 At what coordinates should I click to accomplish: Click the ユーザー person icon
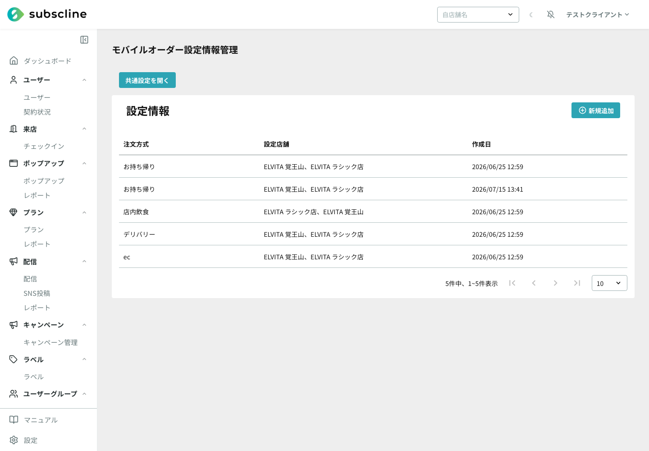pos(14,80)
